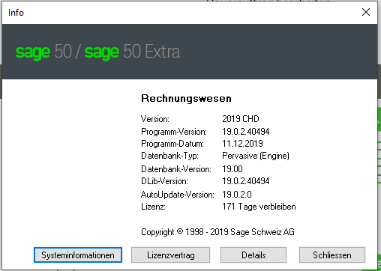Click the Version: label
381x271 pixels.
pyautogui.click(x=155, y=119)
